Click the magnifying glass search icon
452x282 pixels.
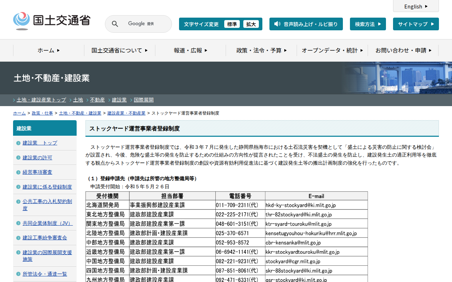coord(115,24)
